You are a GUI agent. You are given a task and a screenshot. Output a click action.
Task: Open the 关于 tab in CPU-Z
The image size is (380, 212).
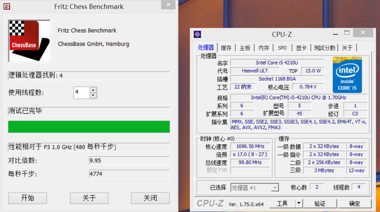pos(347,48)
